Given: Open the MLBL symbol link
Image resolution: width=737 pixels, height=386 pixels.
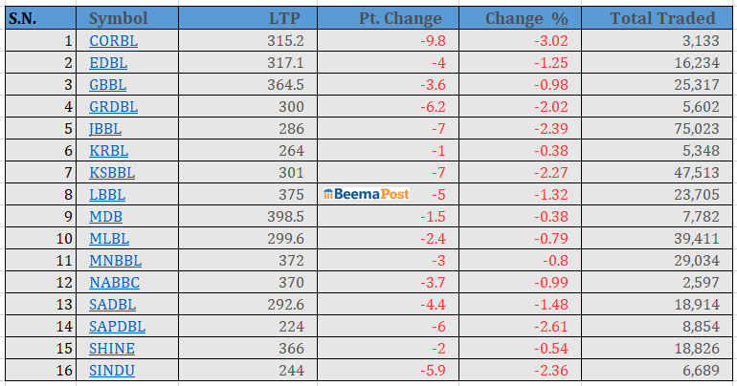Looking at the screenshot, I should [x=109, y=238].
